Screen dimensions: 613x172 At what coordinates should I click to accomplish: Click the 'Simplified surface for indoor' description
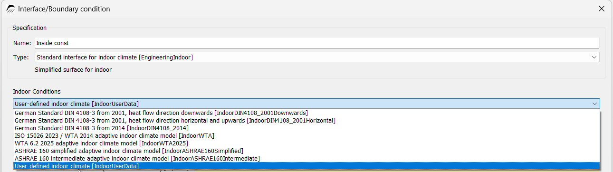click(73, 70)
